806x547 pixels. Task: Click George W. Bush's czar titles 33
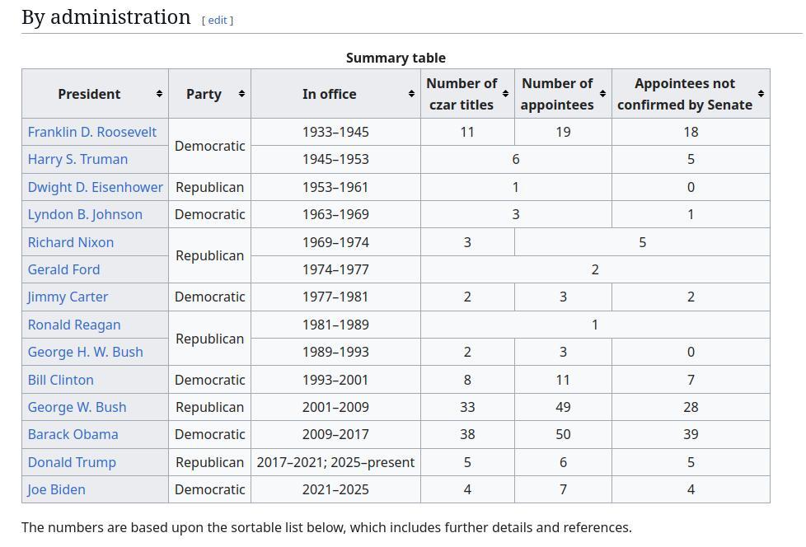pos(467,407)
